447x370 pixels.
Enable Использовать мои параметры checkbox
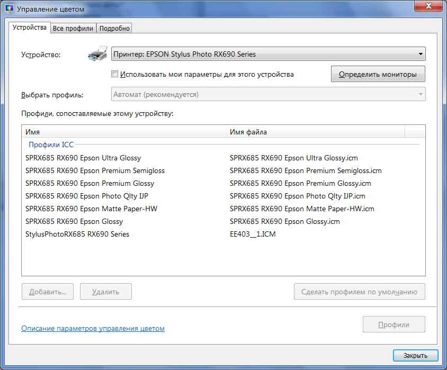point(114,74)
